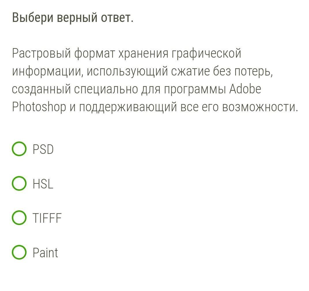
Task: Click the TIFFF answer label text
Action: point(47,218)
